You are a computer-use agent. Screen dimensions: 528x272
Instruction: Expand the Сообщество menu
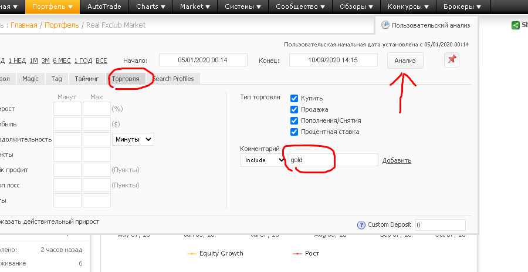pos(300,6)
